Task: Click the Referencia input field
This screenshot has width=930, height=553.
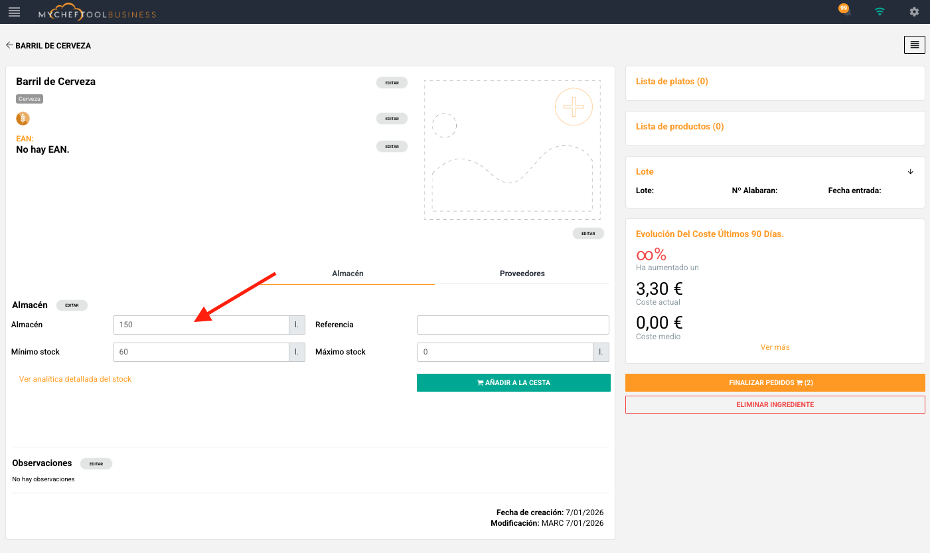Action: tap(512, 325)
